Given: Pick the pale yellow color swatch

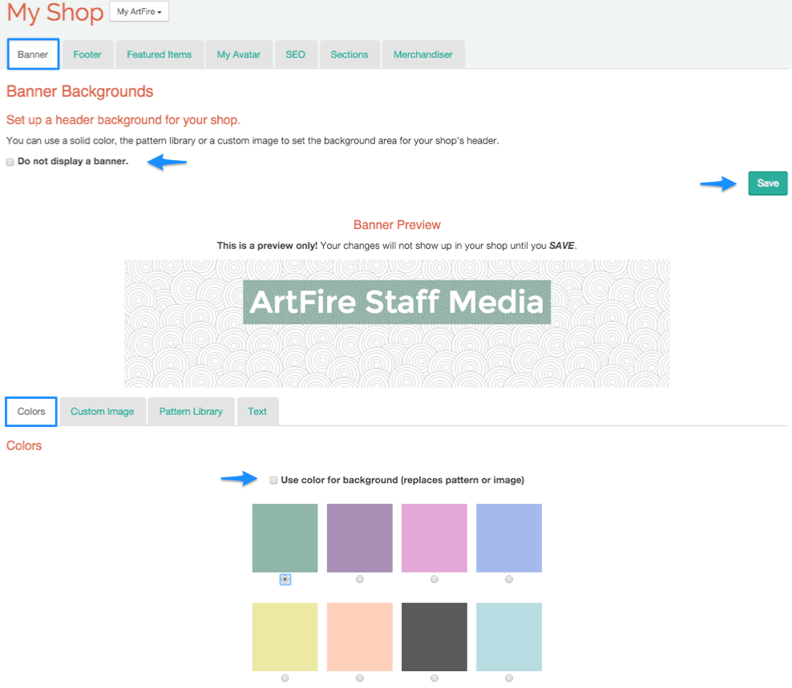Looking at the screenshot, I should (285, 637).
